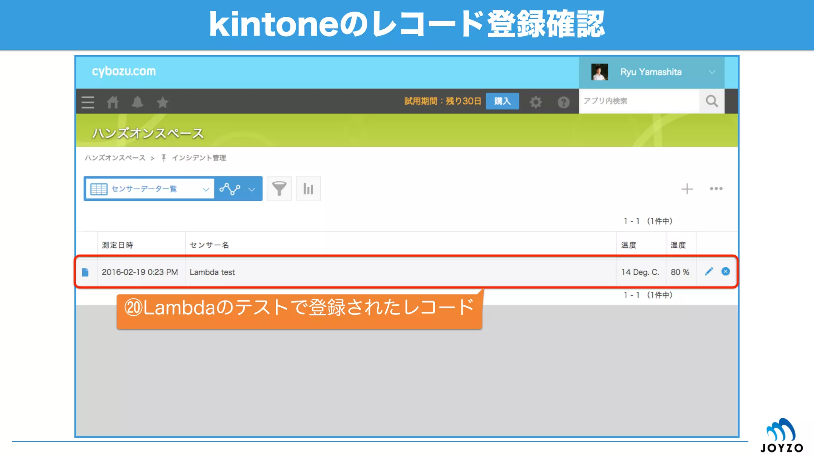Open record details document icon
Image resolution: width=814 pixels, height=458 pixels.
pos(85,272)
